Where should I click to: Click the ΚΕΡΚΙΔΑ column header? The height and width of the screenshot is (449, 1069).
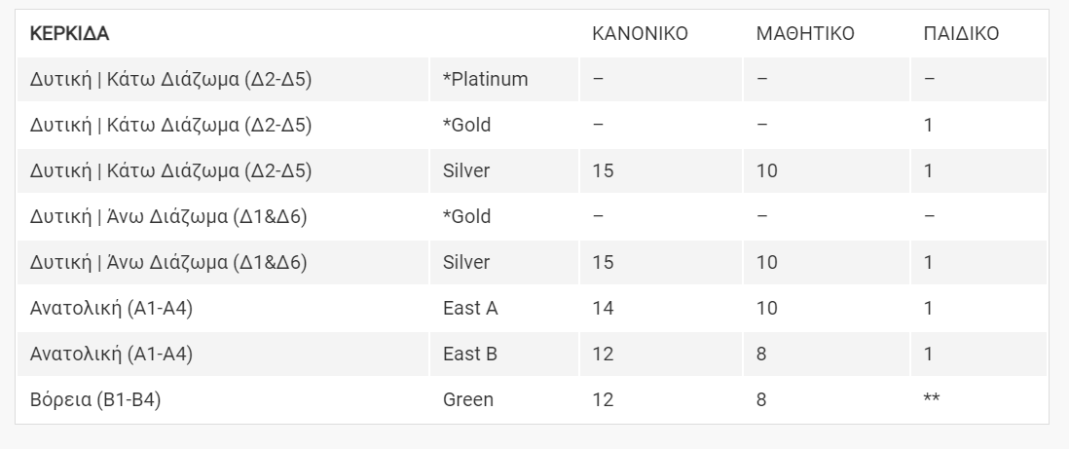[x=69, y=34]
